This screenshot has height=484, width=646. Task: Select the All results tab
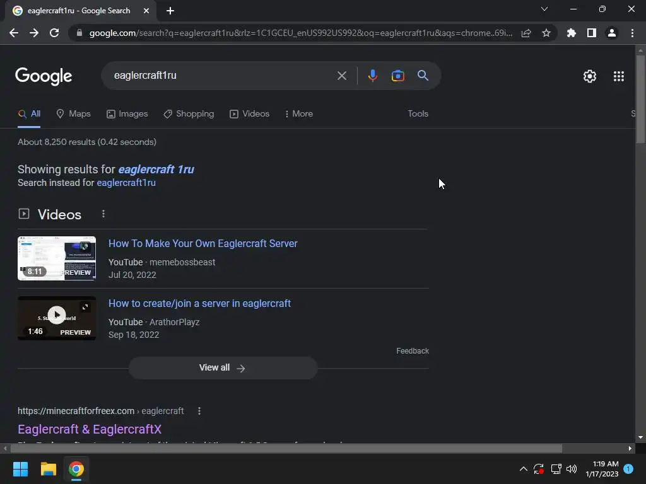(x=29, y=113)
